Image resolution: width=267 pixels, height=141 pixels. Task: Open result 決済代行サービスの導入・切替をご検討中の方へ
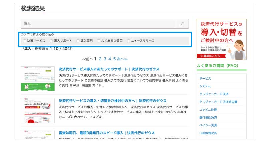click(112, 101)
